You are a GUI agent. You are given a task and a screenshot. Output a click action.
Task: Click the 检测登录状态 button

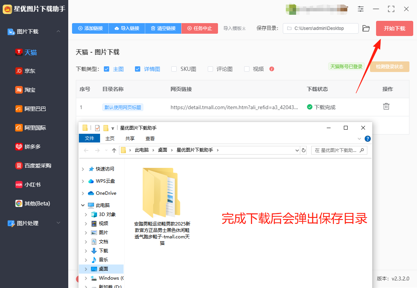pyautogui.click(x=390, y=67)
